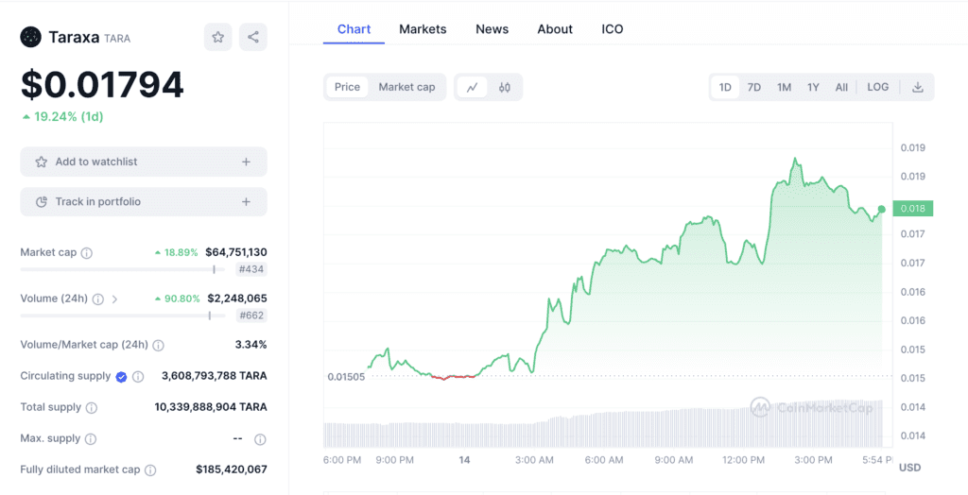Screen dimensions: 968x495
Task: Open the Markets tab
Action: point(423,29)
